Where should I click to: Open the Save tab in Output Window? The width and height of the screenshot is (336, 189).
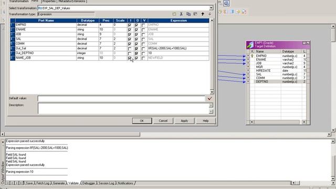(29, 183)
